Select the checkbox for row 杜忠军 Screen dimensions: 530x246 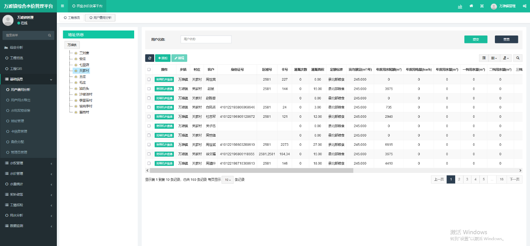149,117
